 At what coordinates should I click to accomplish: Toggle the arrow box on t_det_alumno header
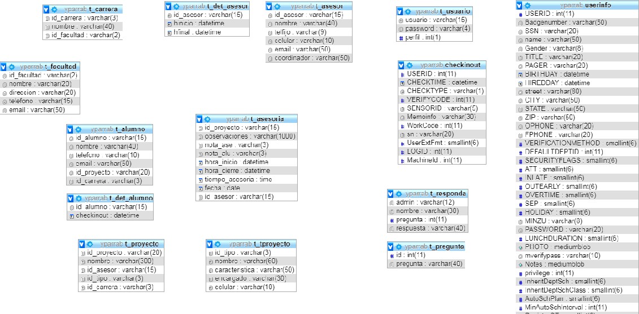coord(71,198)
